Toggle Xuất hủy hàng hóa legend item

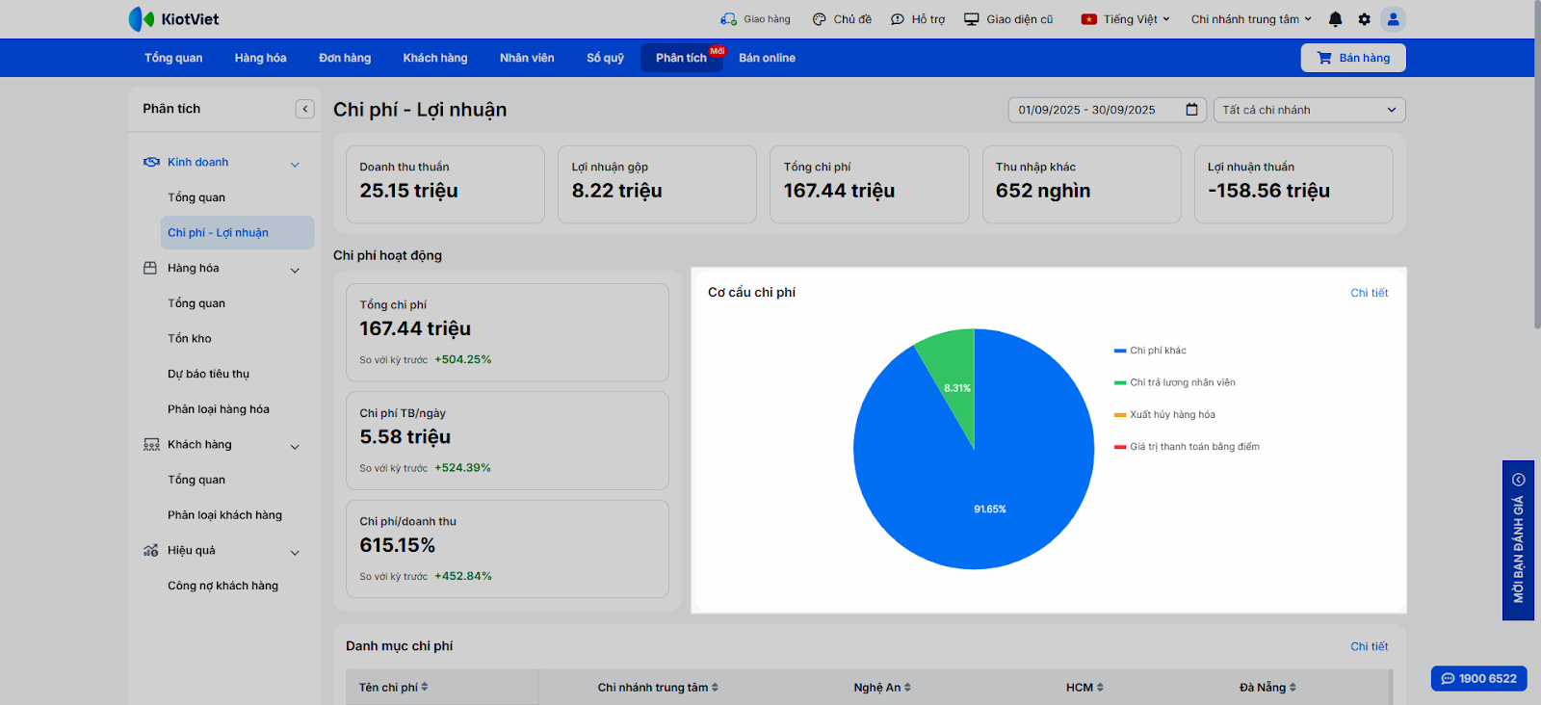point(1171,415)
